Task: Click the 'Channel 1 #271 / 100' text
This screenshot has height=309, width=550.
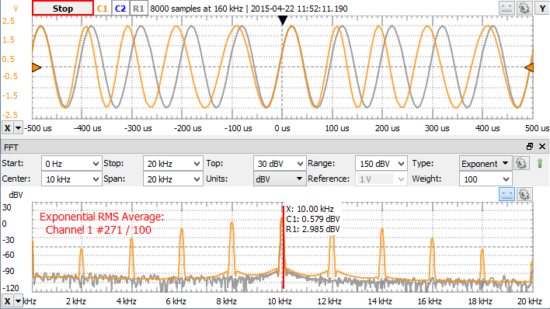Action: 99,230
